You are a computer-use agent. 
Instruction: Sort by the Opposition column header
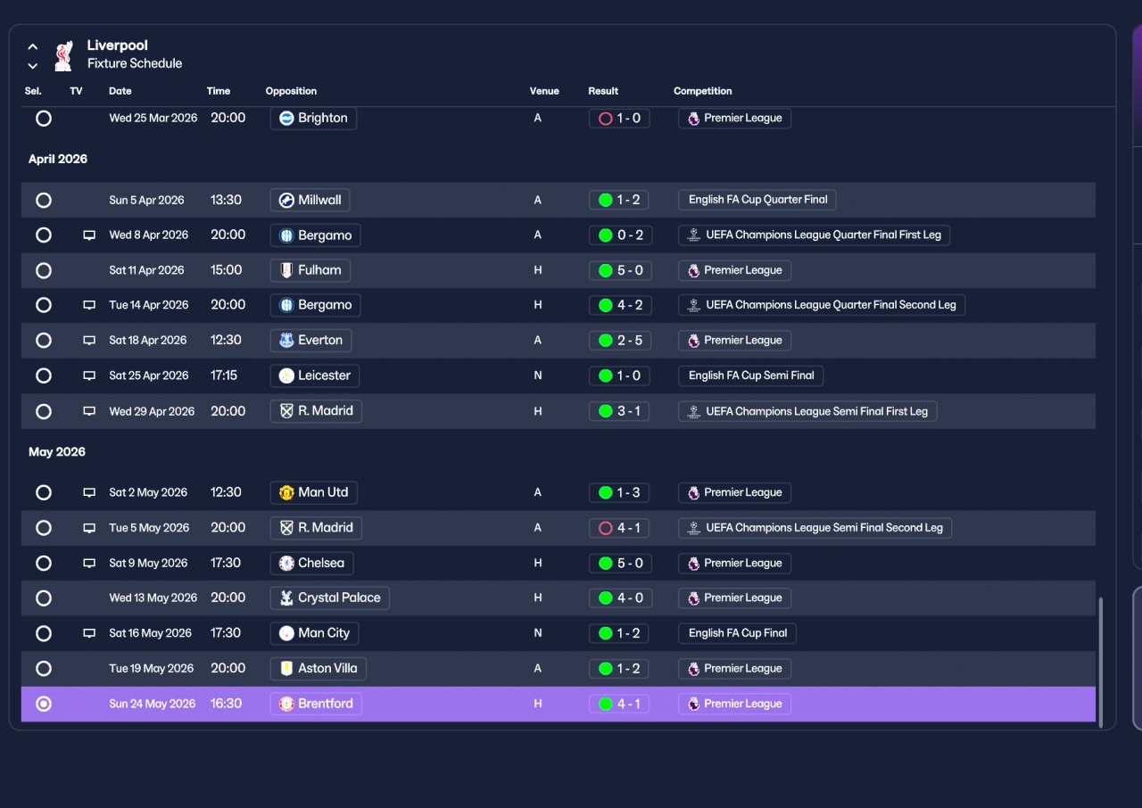point(291,91)
